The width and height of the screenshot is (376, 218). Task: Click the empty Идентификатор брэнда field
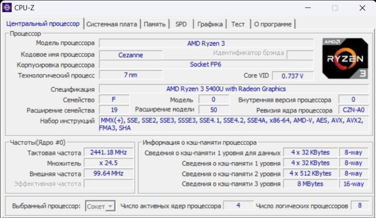tap(300, 55)
